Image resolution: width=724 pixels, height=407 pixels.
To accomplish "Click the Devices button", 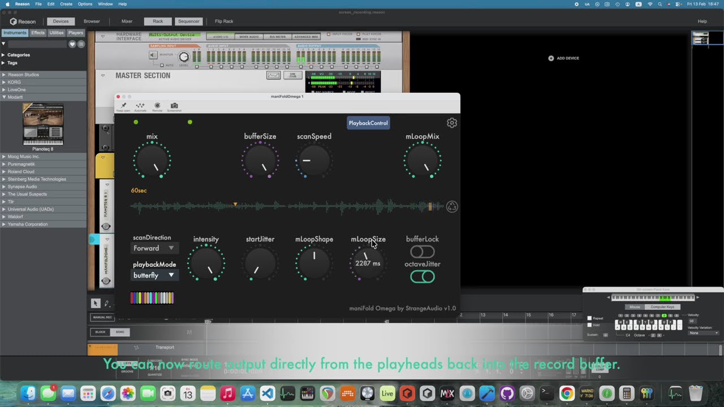I will 61,21.
